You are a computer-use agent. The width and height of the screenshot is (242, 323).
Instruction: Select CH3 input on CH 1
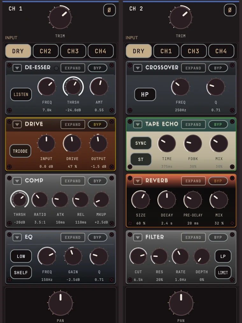click(73, 51)
